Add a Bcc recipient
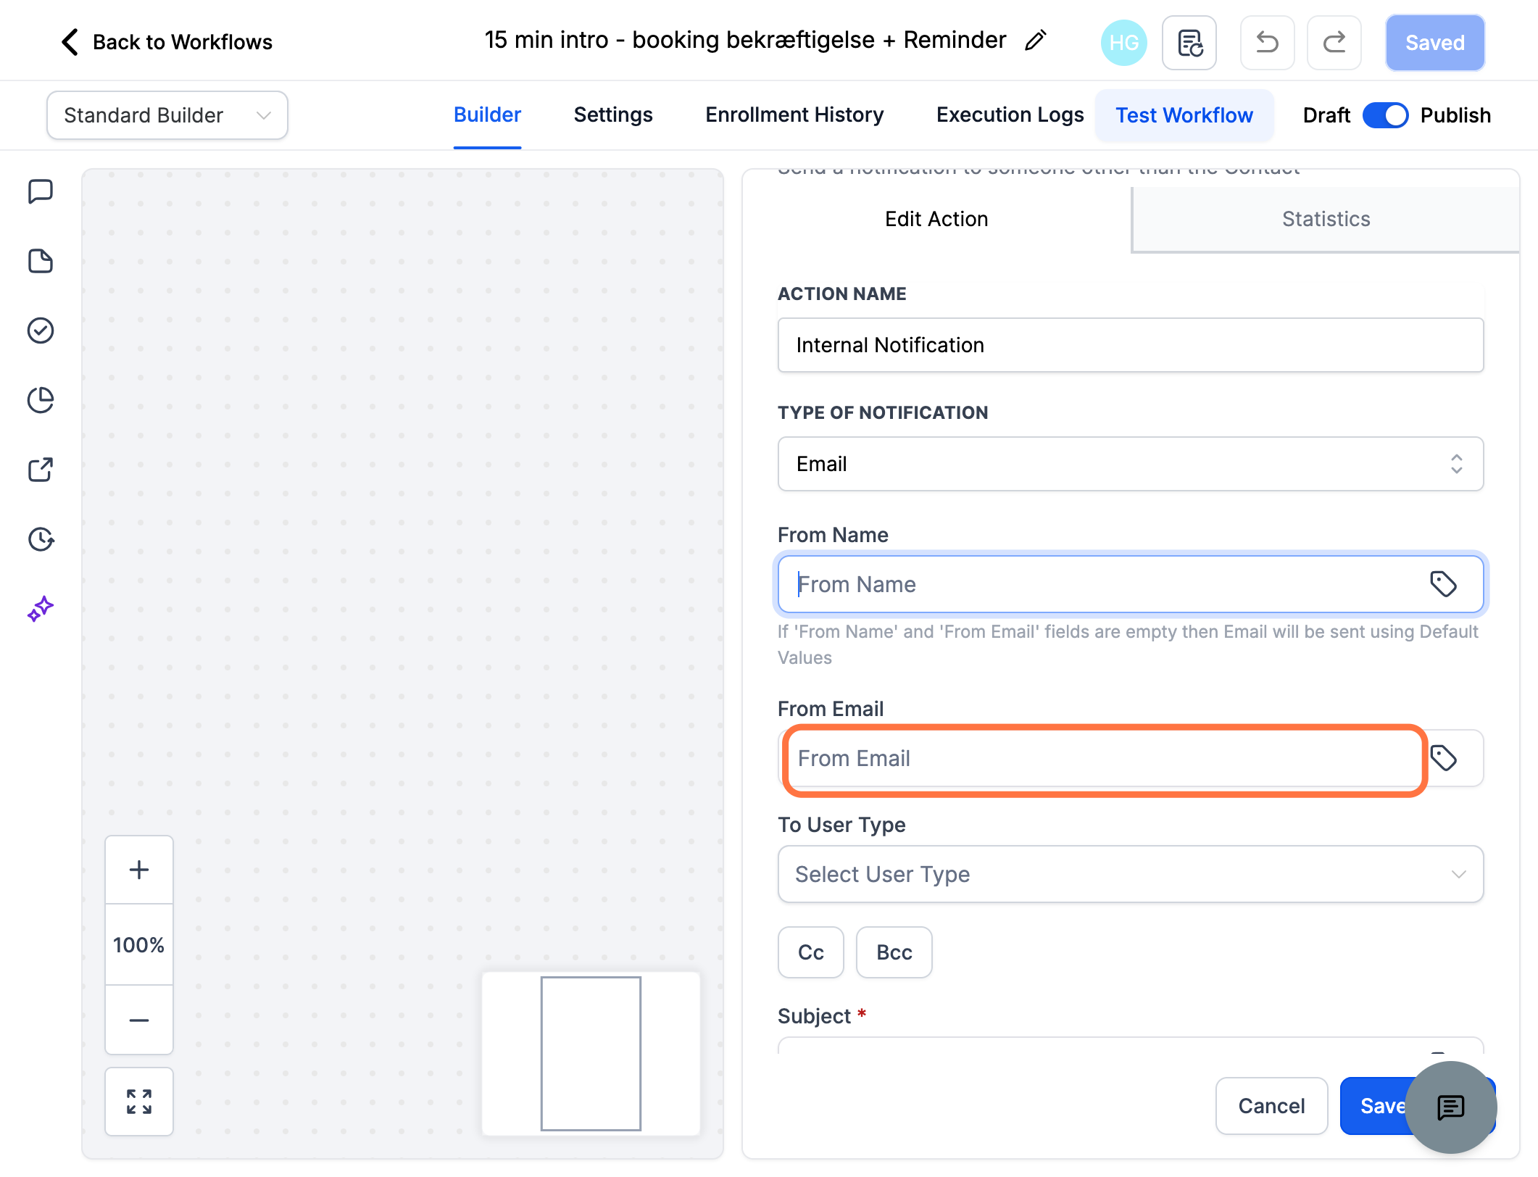Screen dimensions: 1538x1177 tap(894, 952)
